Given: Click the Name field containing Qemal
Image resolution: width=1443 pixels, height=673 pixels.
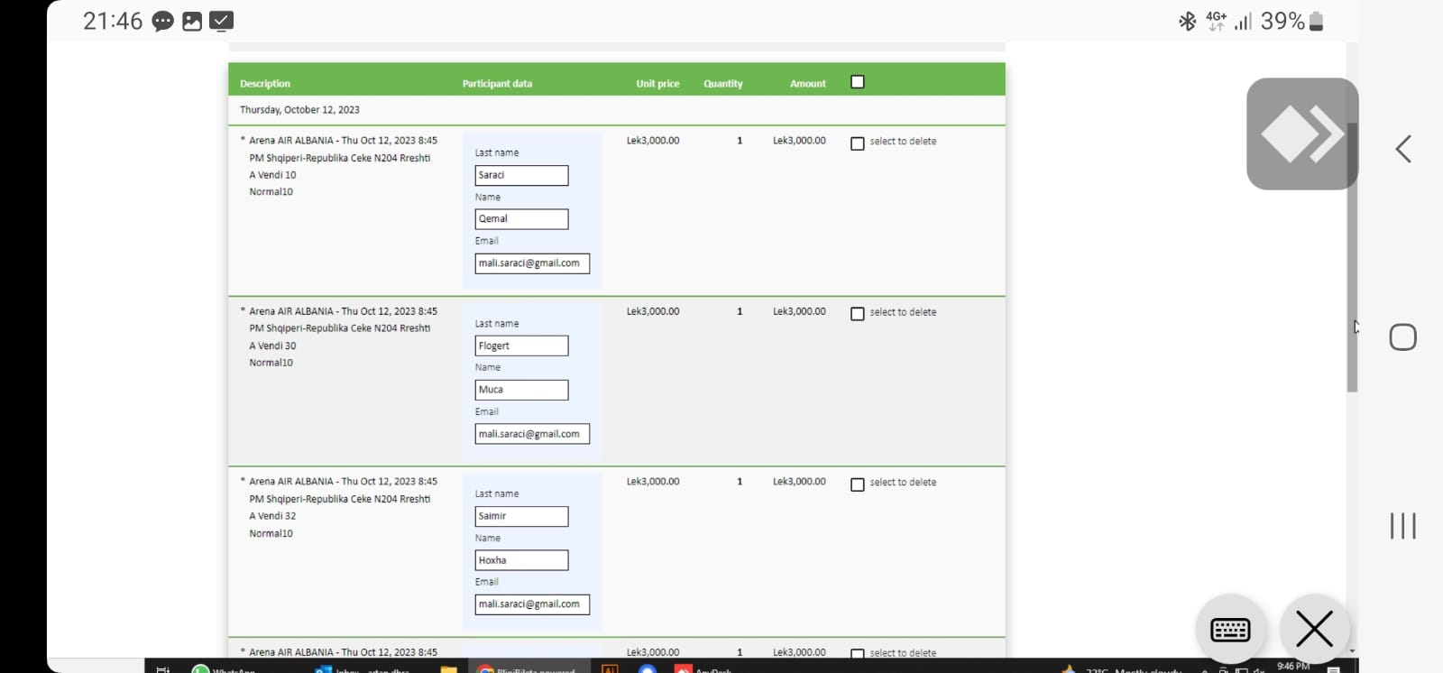Looking at the screenshot, I should point(521,219).
